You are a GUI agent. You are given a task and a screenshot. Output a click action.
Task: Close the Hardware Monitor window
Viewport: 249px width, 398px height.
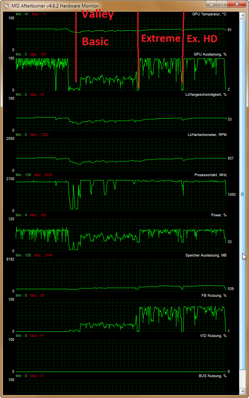point(237,4)
